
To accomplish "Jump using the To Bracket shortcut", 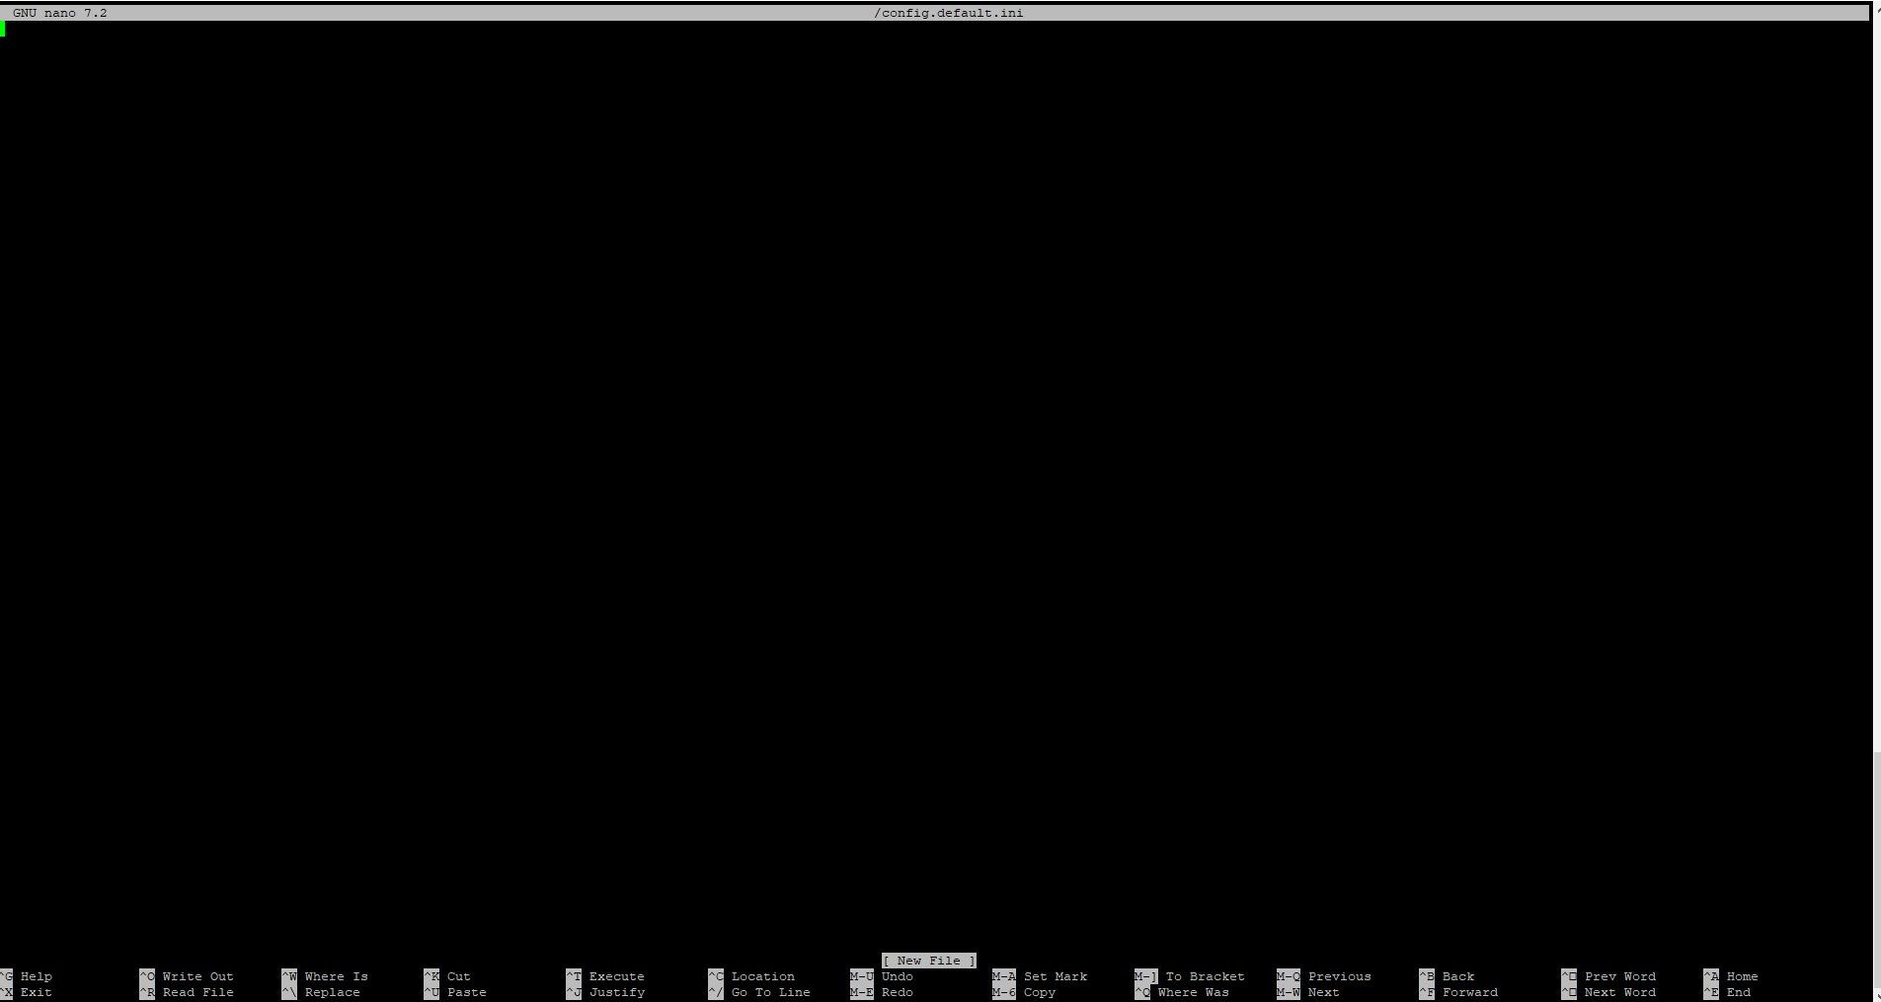I will point(1205,976).
